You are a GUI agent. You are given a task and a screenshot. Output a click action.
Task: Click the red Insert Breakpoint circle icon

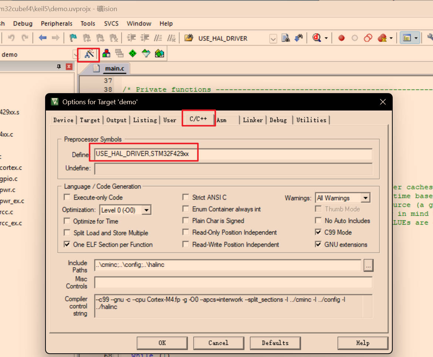tap(341, 38)
